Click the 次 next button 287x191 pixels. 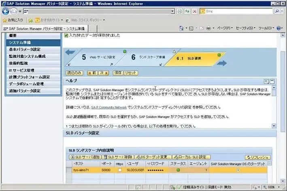(104, 73)
